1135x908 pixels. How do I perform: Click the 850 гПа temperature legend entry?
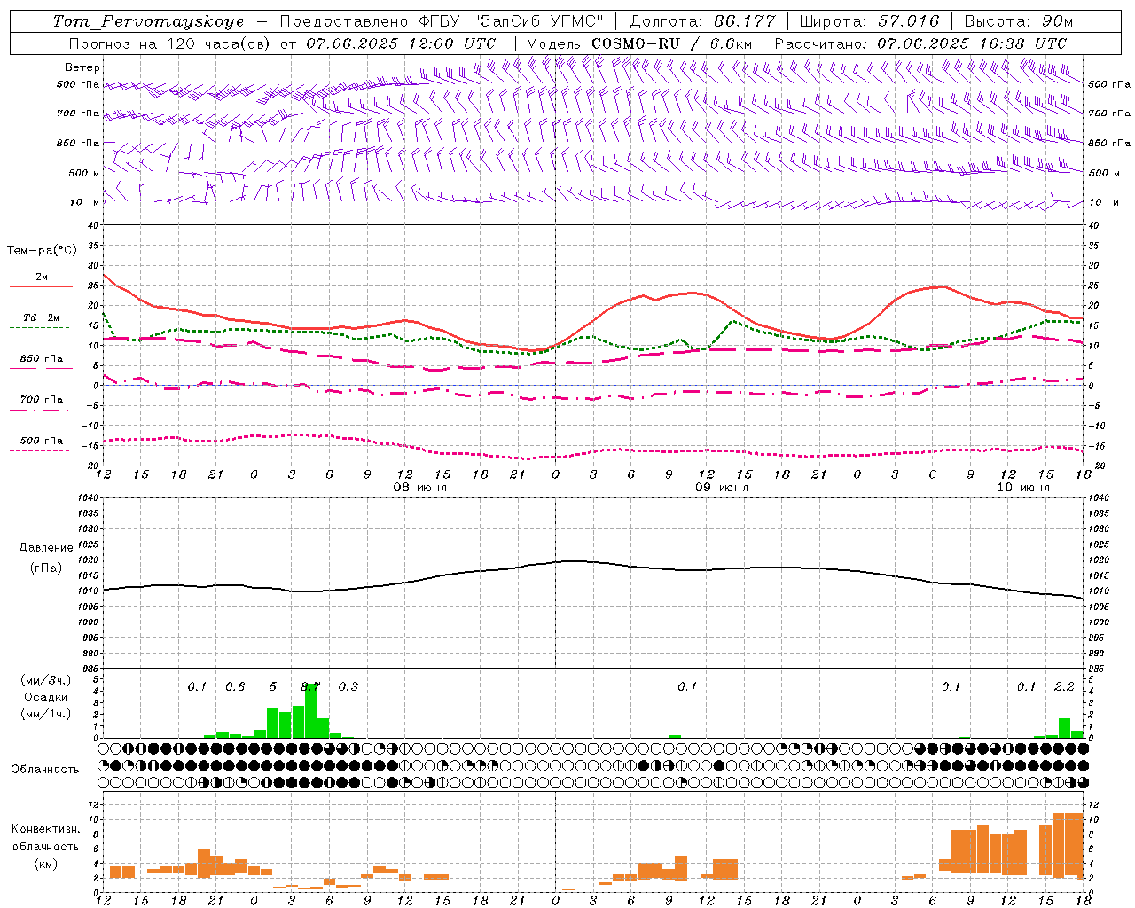coord(41,359)
